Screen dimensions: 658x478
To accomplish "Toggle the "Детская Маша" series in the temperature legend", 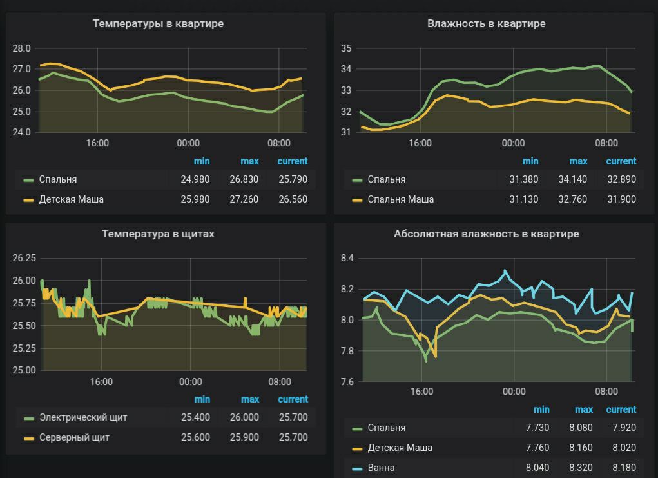I will [x=71, y=199].
